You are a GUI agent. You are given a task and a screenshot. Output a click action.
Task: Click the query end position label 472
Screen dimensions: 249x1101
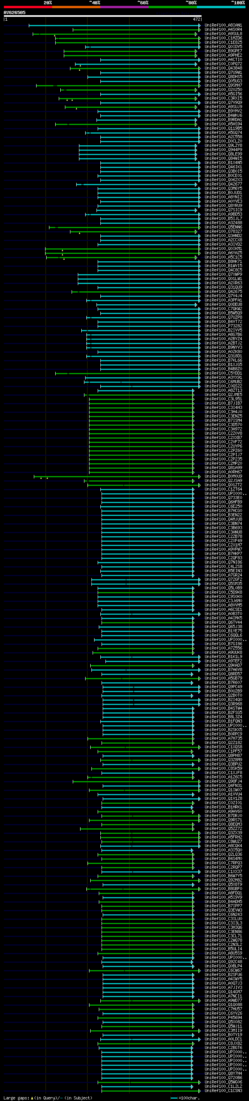pyautogui.click(x=196, y=19)
